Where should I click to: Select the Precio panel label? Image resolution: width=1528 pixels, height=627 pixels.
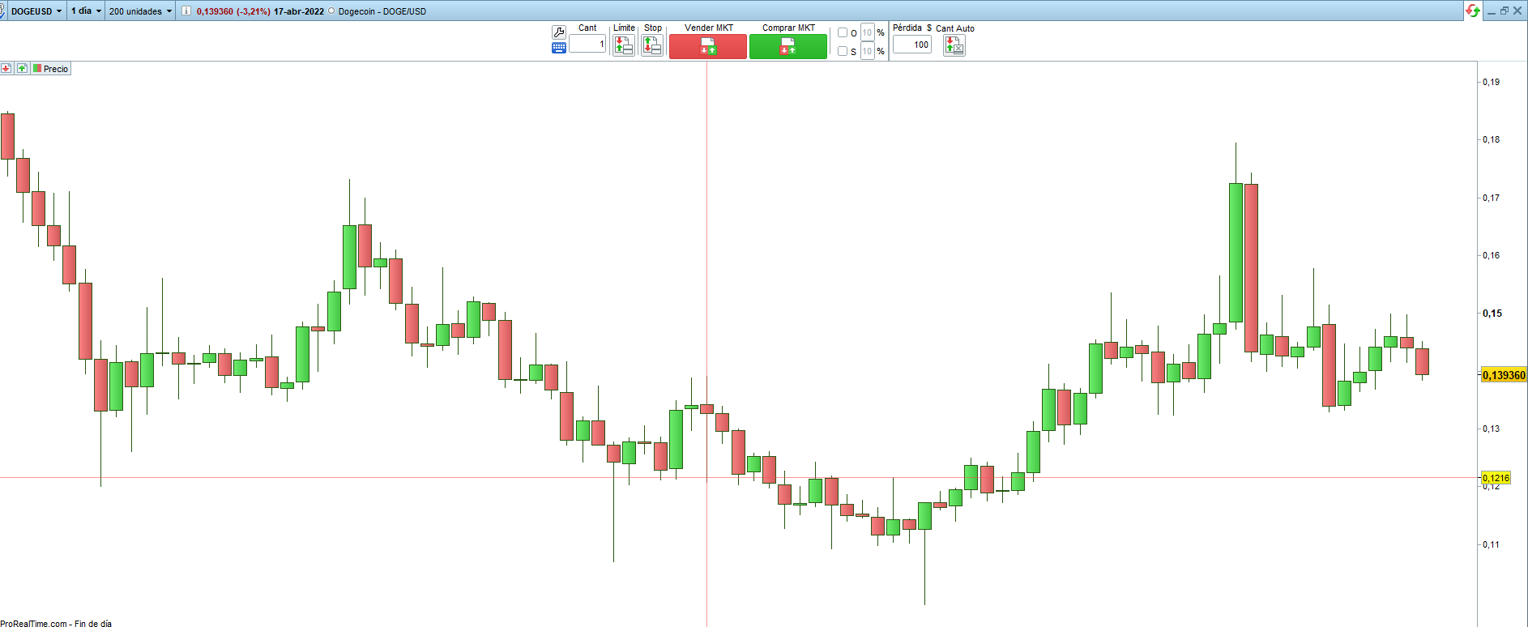(x=51, y=69)
